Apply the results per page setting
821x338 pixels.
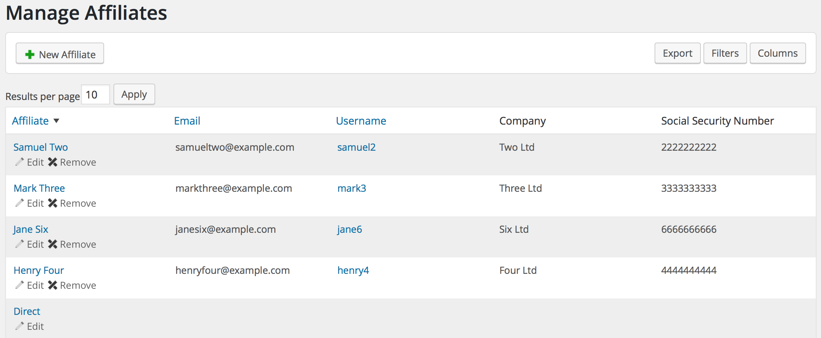tap(134, 94)
